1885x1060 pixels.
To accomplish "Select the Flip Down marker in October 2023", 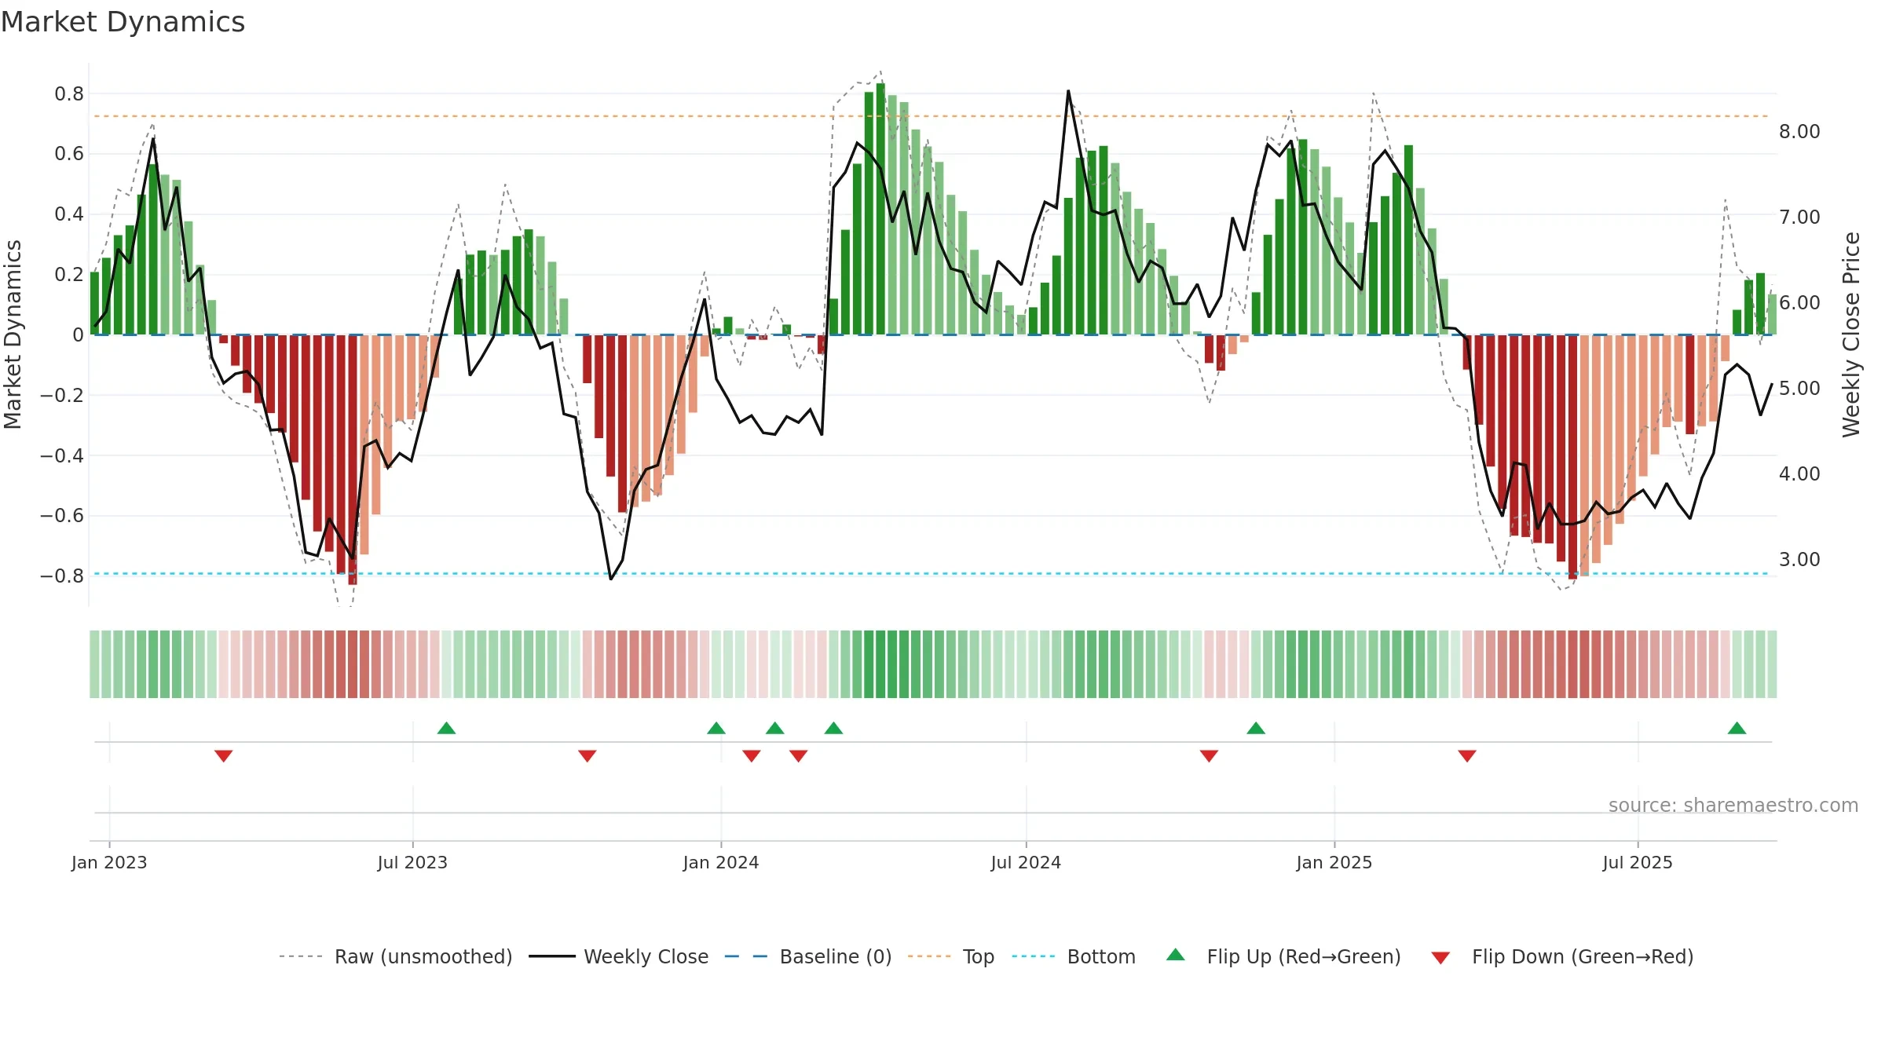I will tap(587, 756).
